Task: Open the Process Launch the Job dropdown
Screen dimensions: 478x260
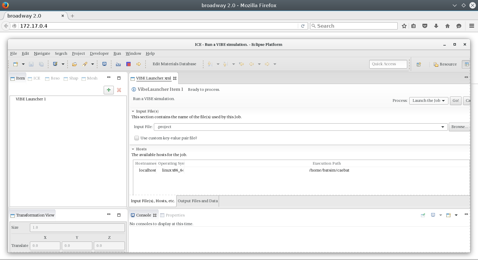Action: [x=429, y=101]
